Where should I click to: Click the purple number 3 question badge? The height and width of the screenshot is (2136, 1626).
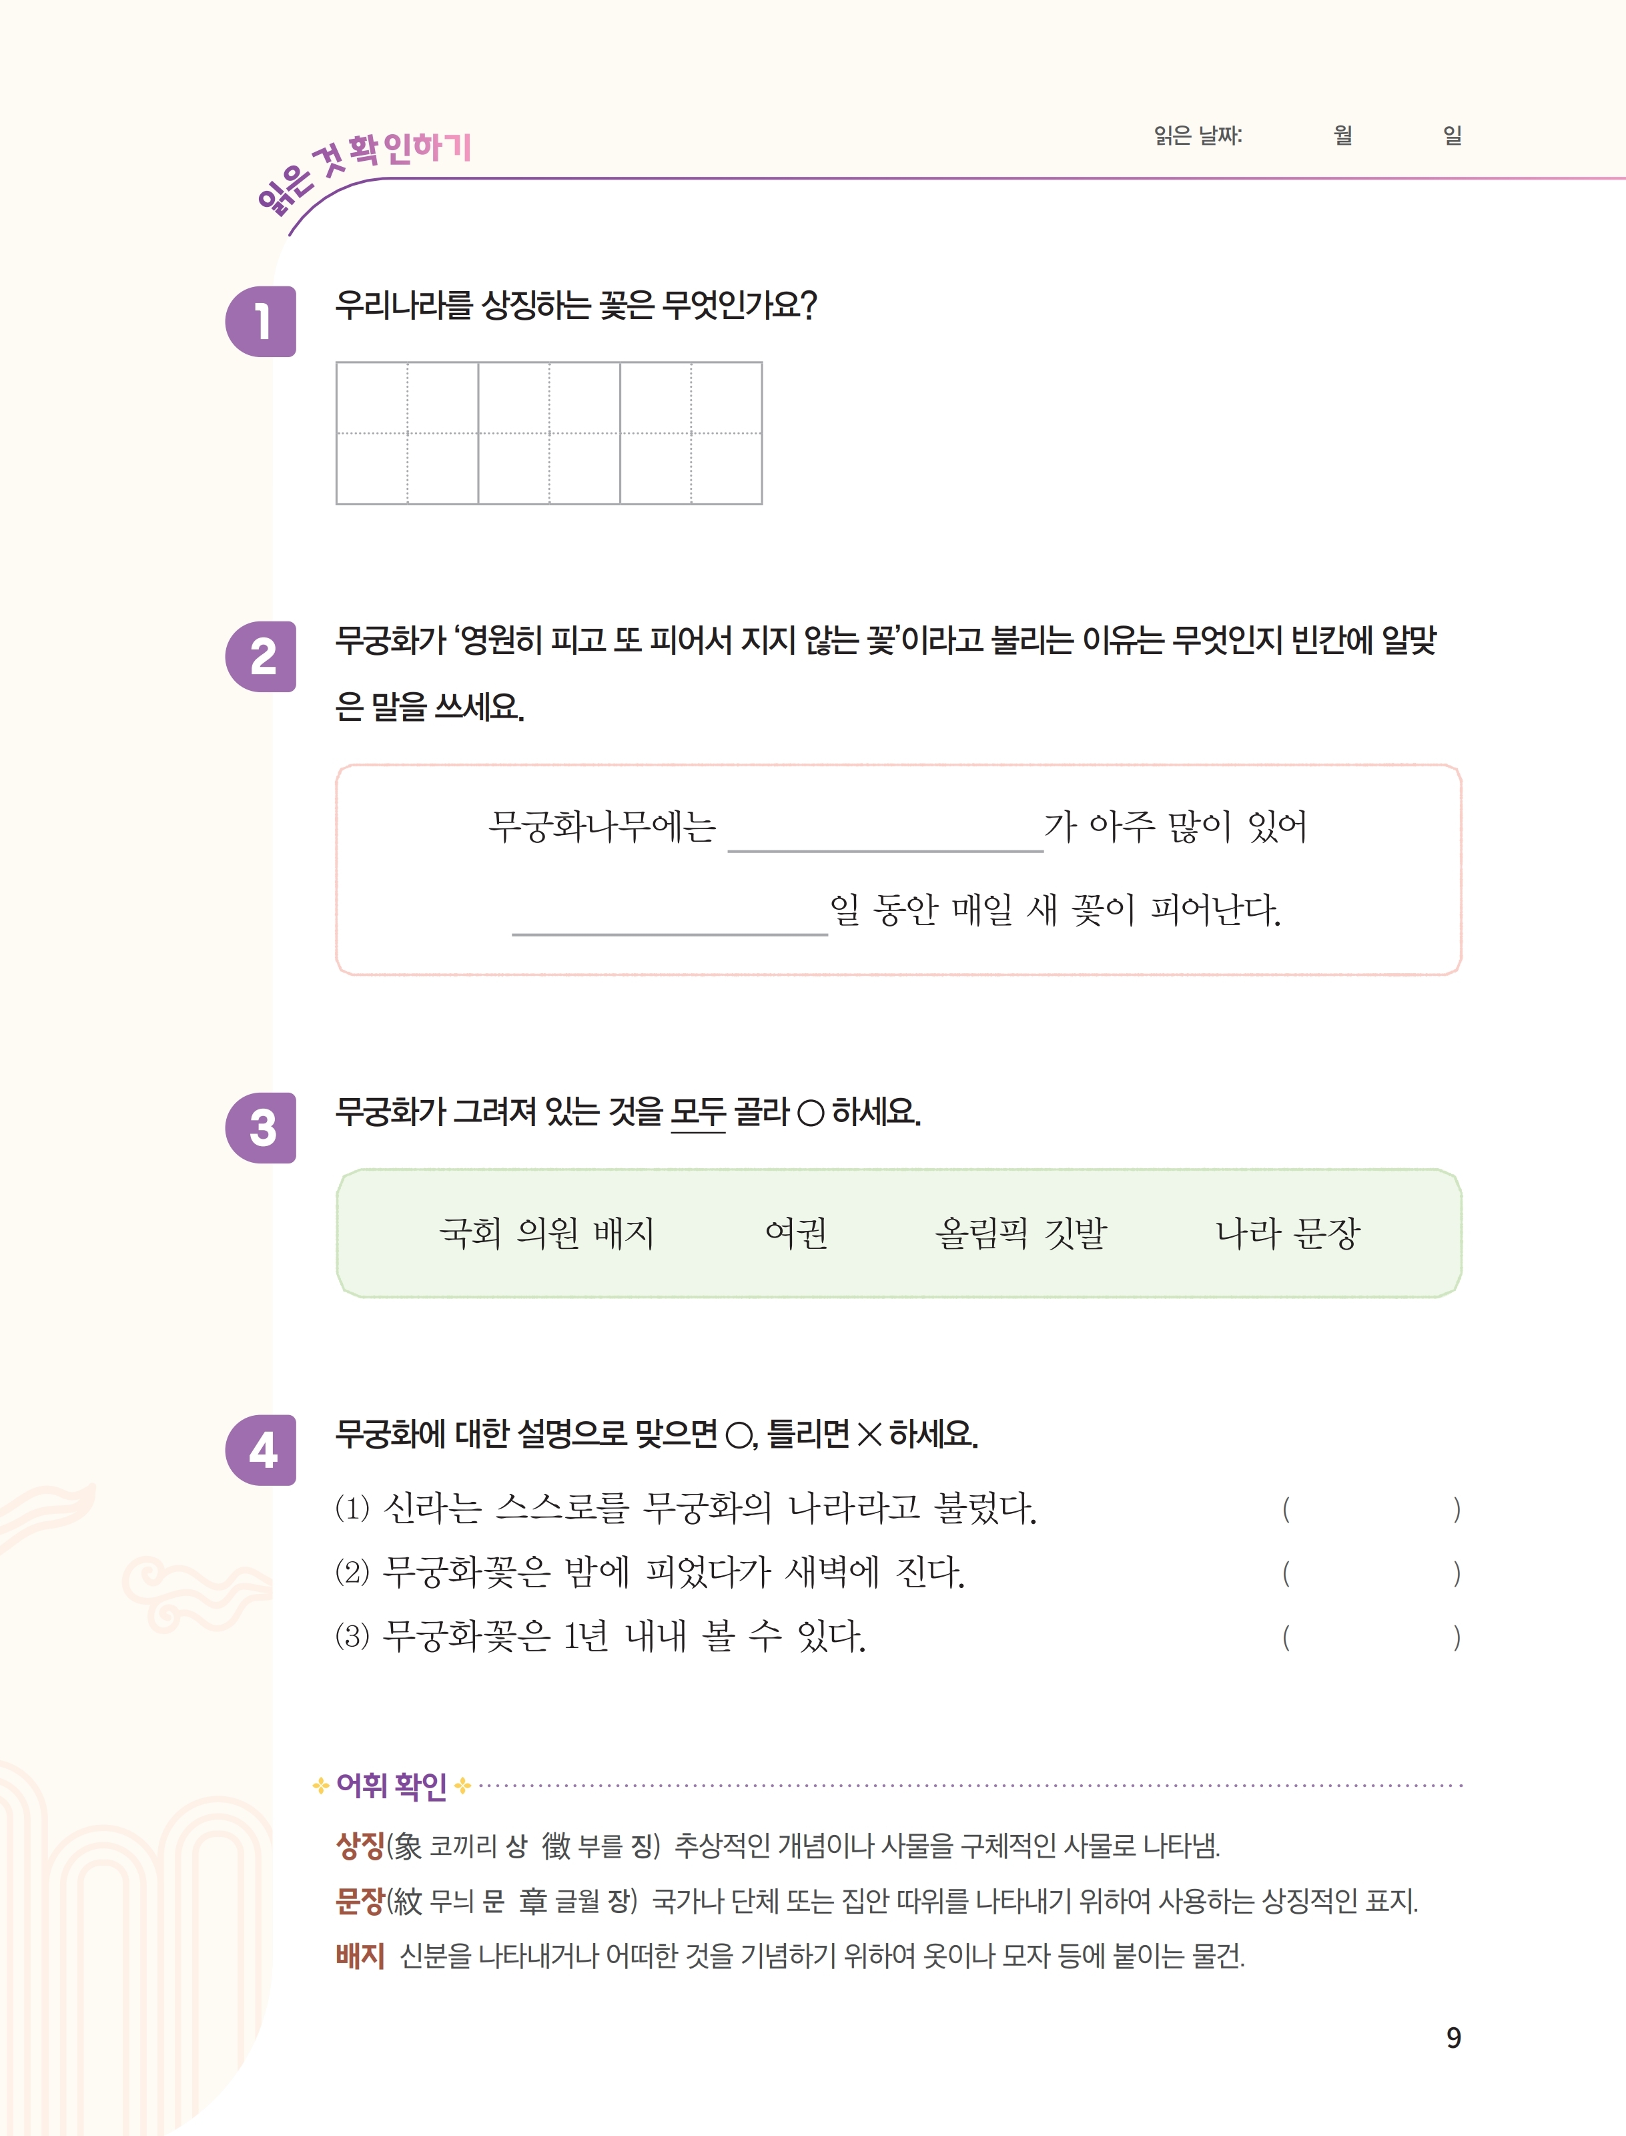[x=260, y=1128]
